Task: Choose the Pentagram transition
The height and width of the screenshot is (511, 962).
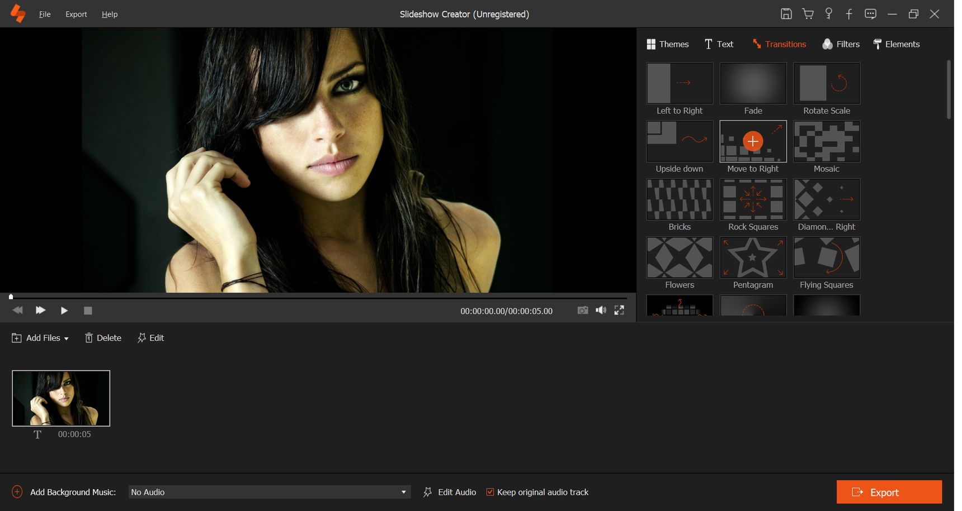Action: coord(753,257)
